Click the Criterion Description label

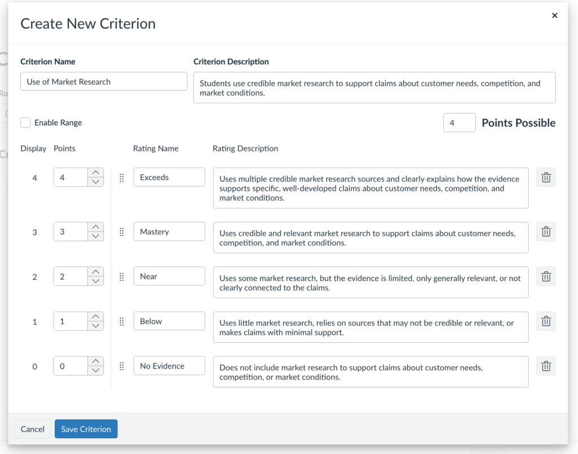coord(231,62)
